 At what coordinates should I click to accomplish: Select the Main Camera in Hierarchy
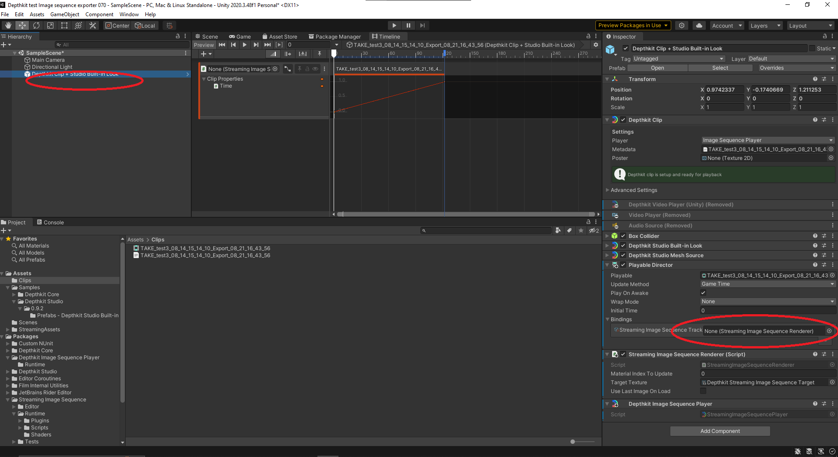[x=48, y=60]
